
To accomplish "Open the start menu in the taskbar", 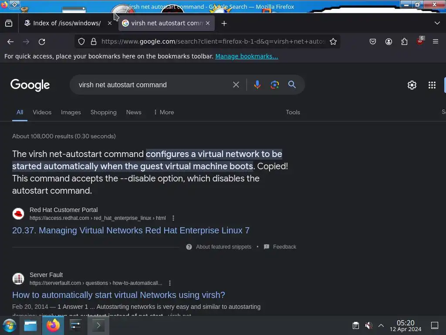I will (10, 325).
